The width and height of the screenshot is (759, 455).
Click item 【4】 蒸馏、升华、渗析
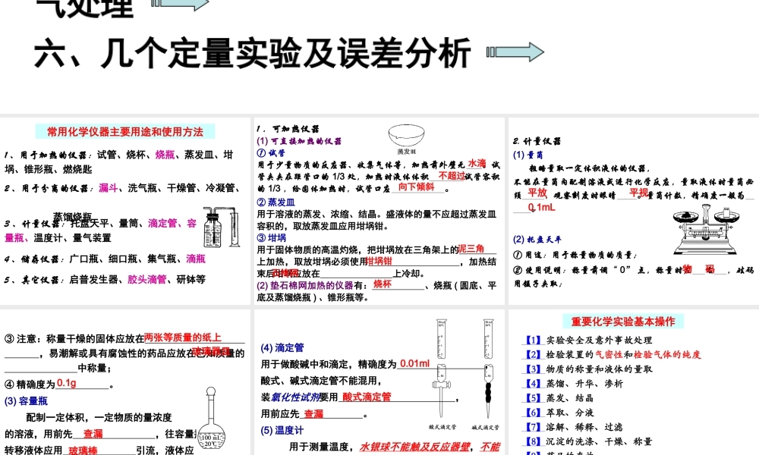tap(574, 384)
